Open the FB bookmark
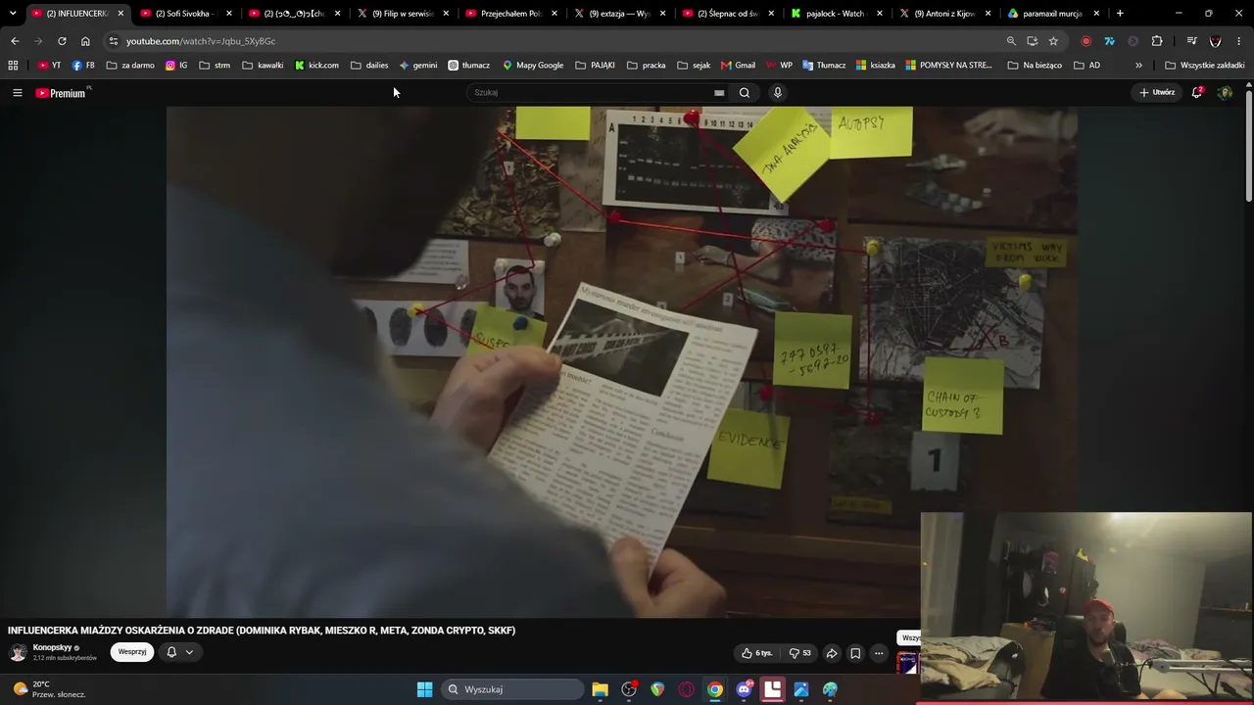Image resolution: width=1254 pixels, height=705 pixels. [83, 66]
